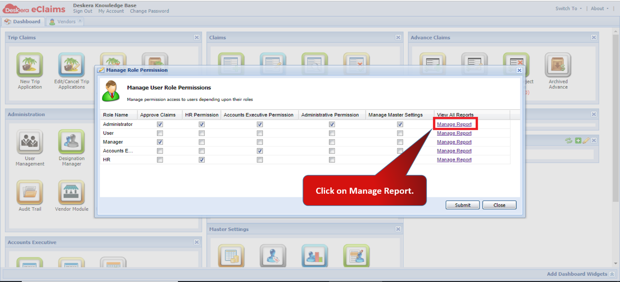The width and height of the screenshot is (620, 282).
Task: Open Manage Report link for Administrator
Action: pos(454,124)
